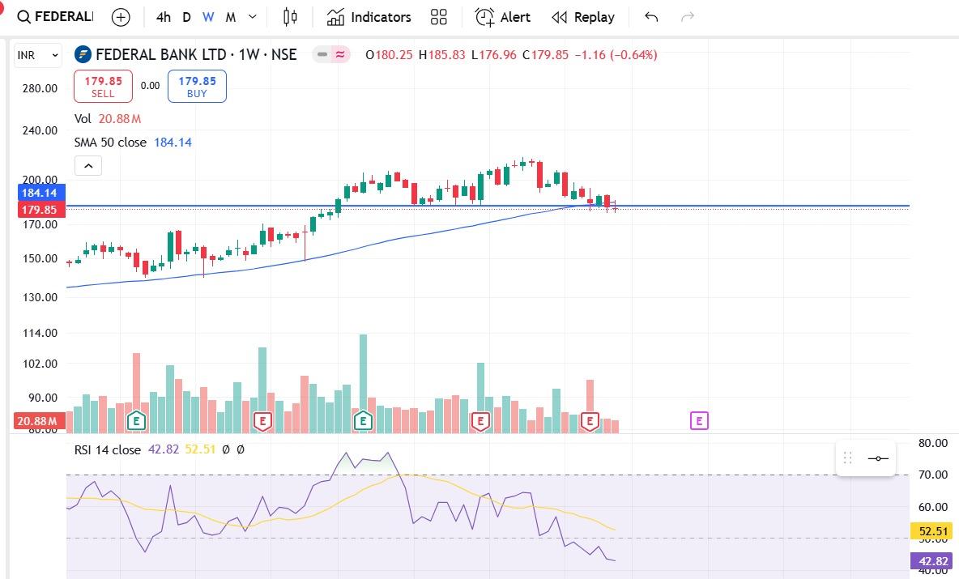Open the first green E earnings marker
The height and width of the screenshot is (579, 959).
(136, 420)
